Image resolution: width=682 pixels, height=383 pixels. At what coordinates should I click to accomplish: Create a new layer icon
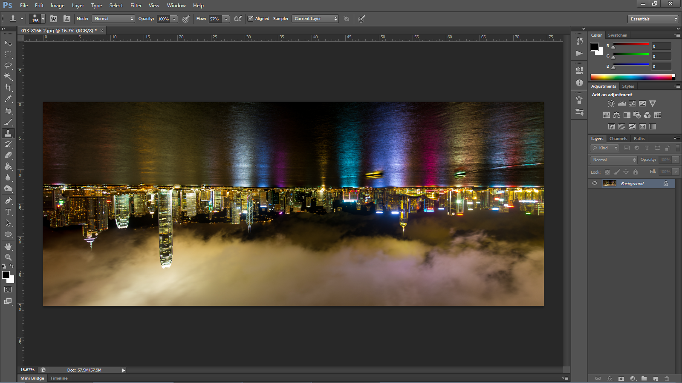(x=656, y=378)
